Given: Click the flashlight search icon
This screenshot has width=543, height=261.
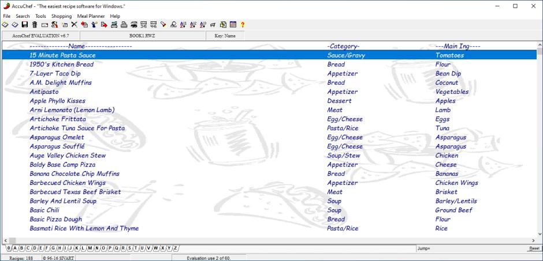Looking at the screenshot, I should (x=163, y=25).
